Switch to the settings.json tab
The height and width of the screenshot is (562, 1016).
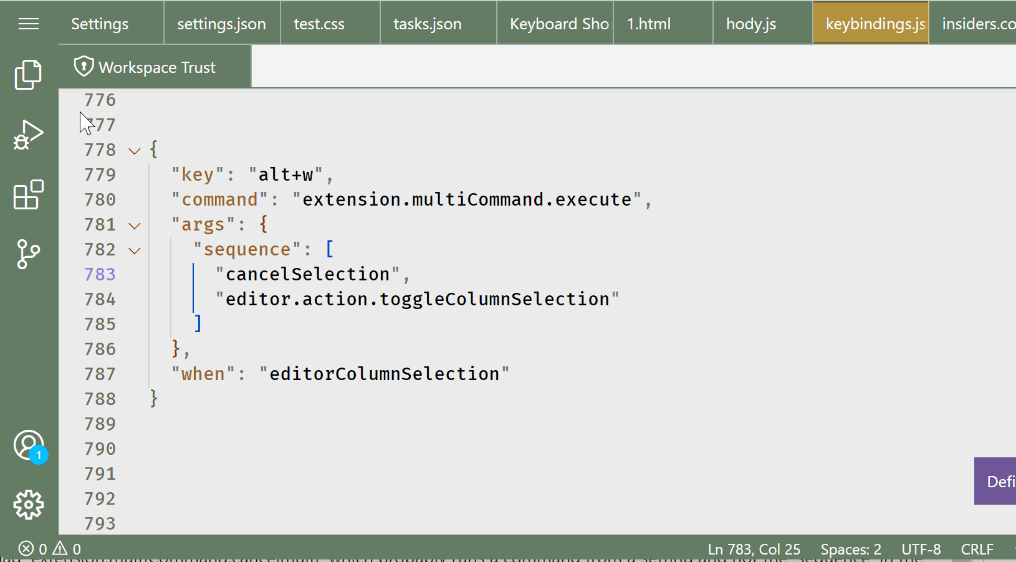222,24
